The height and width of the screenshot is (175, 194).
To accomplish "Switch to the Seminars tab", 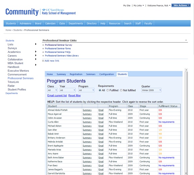I will pos(91,74).
